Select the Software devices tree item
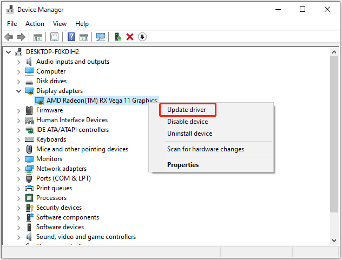The image size is (342, 260). tap(60, 227)
